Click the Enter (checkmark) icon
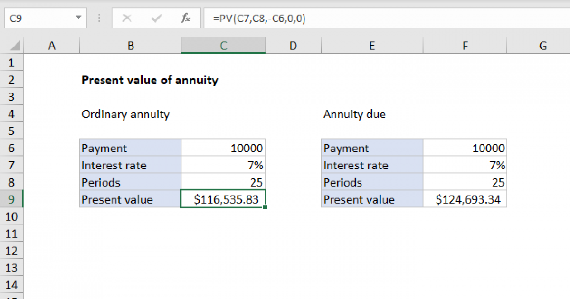 [156, 18]
